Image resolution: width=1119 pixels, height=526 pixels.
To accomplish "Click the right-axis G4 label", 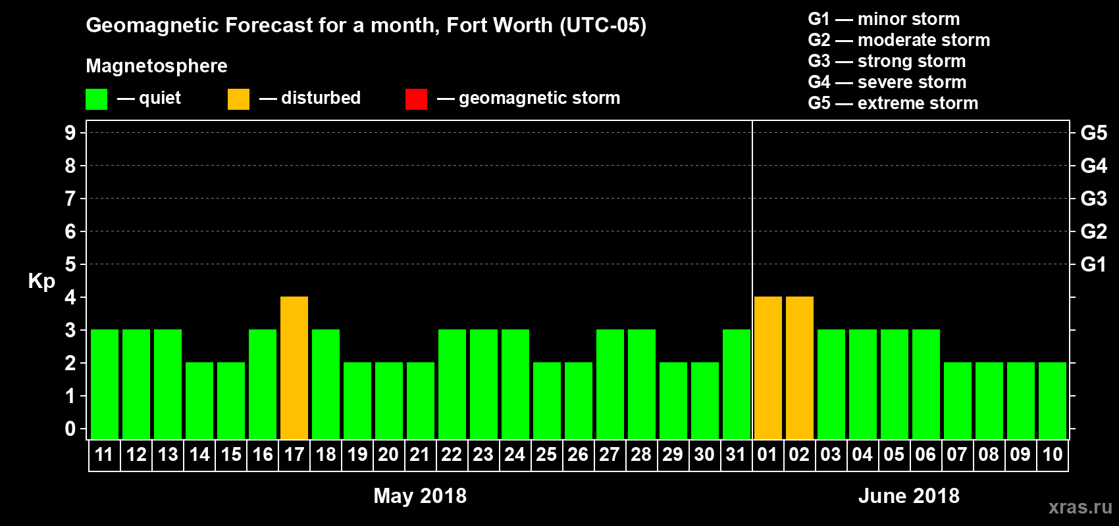I will coord(1094,166).
